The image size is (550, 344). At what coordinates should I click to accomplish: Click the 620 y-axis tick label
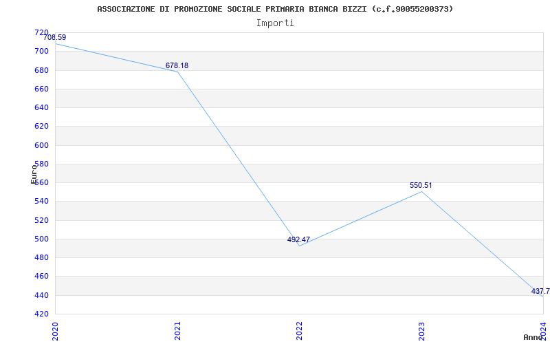(x=42, y=127)
